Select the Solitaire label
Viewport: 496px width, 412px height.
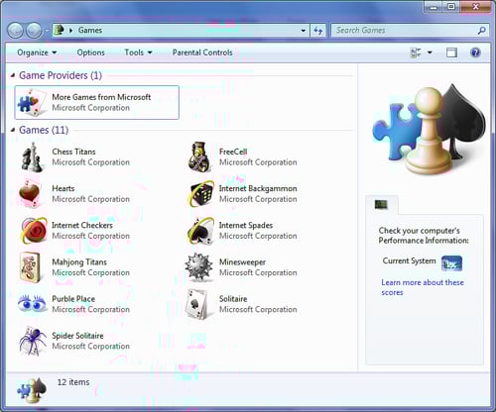(233, 299)
